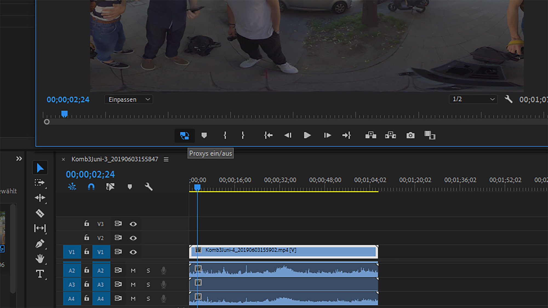
Task: Select the Hand tool
Action: tap(40, 258)
